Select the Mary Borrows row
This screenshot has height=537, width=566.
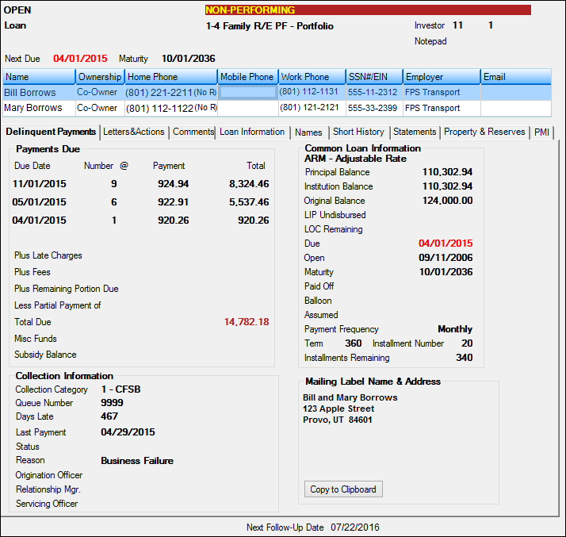pos(277,108)
